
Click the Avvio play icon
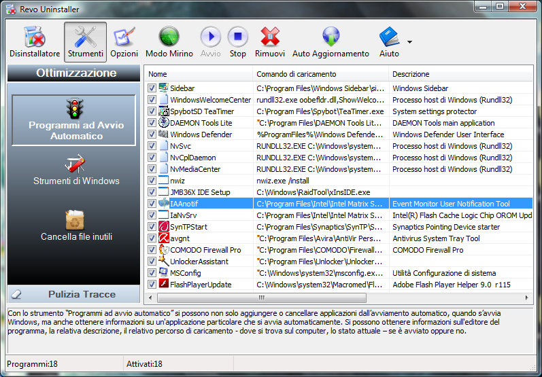coord(211,37)
